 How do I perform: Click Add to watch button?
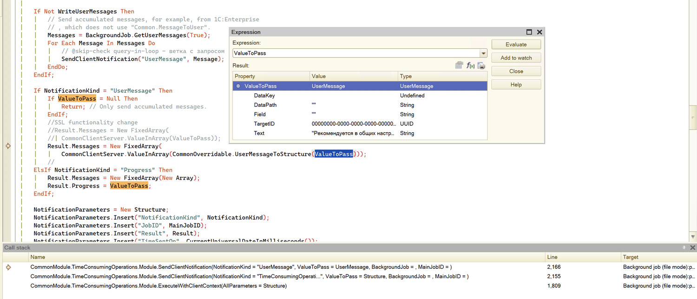click(x=516, y=58)
